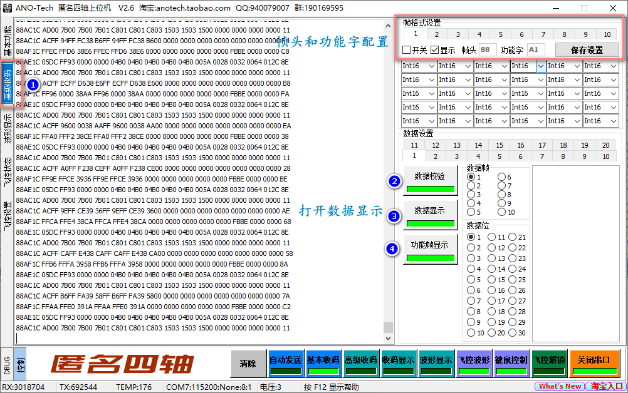The height and width of the screenshot is (393, 628).
Task: Select 数据位 radio option 11
Action: click(491, 237)
